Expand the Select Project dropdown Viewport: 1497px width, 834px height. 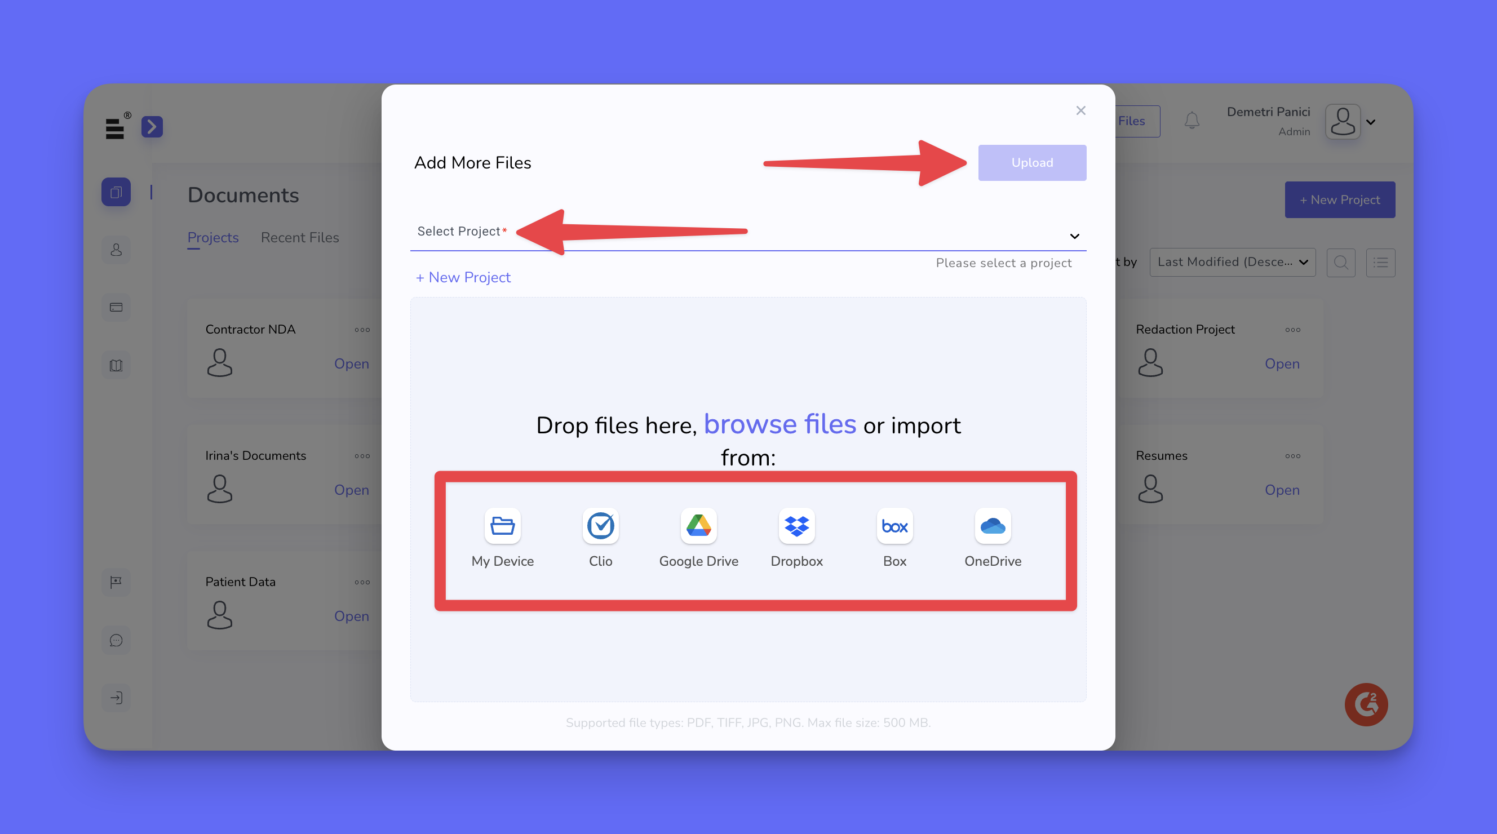(1074, 236)
